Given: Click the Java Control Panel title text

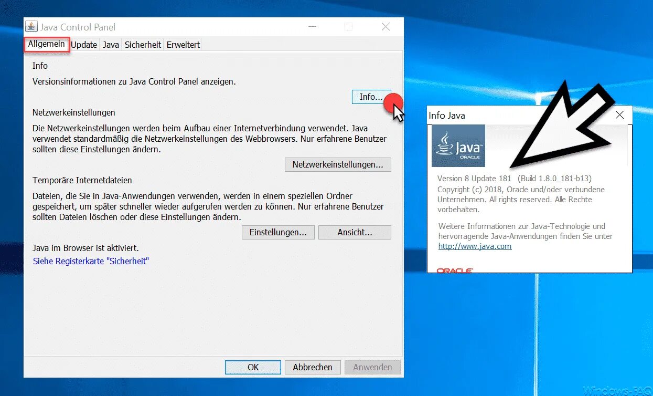Looking at the screenshot, I should pyautogui.click(x=78, y=27).
